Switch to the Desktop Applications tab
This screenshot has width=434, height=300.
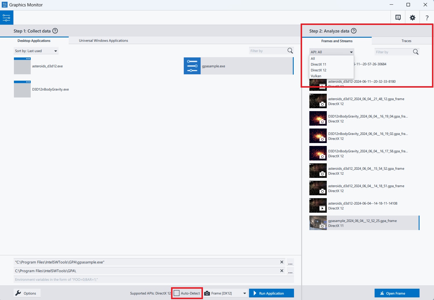[x=34, y=41]
